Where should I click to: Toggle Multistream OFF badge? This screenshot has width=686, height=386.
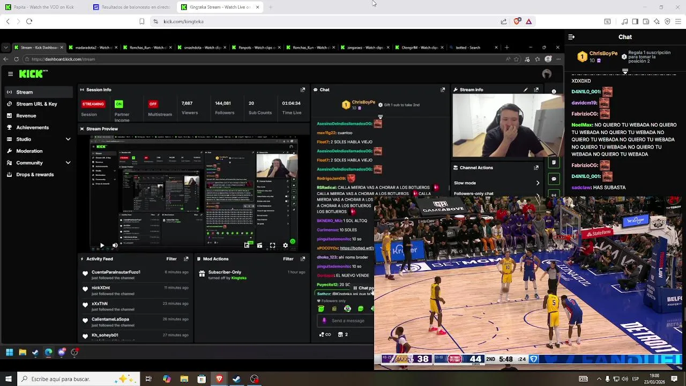(x=153, y=104)
